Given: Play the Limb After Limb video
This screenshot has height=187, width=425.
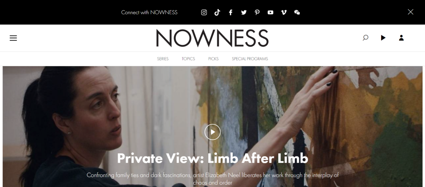Looking at the screenshot, I should 212,132.
